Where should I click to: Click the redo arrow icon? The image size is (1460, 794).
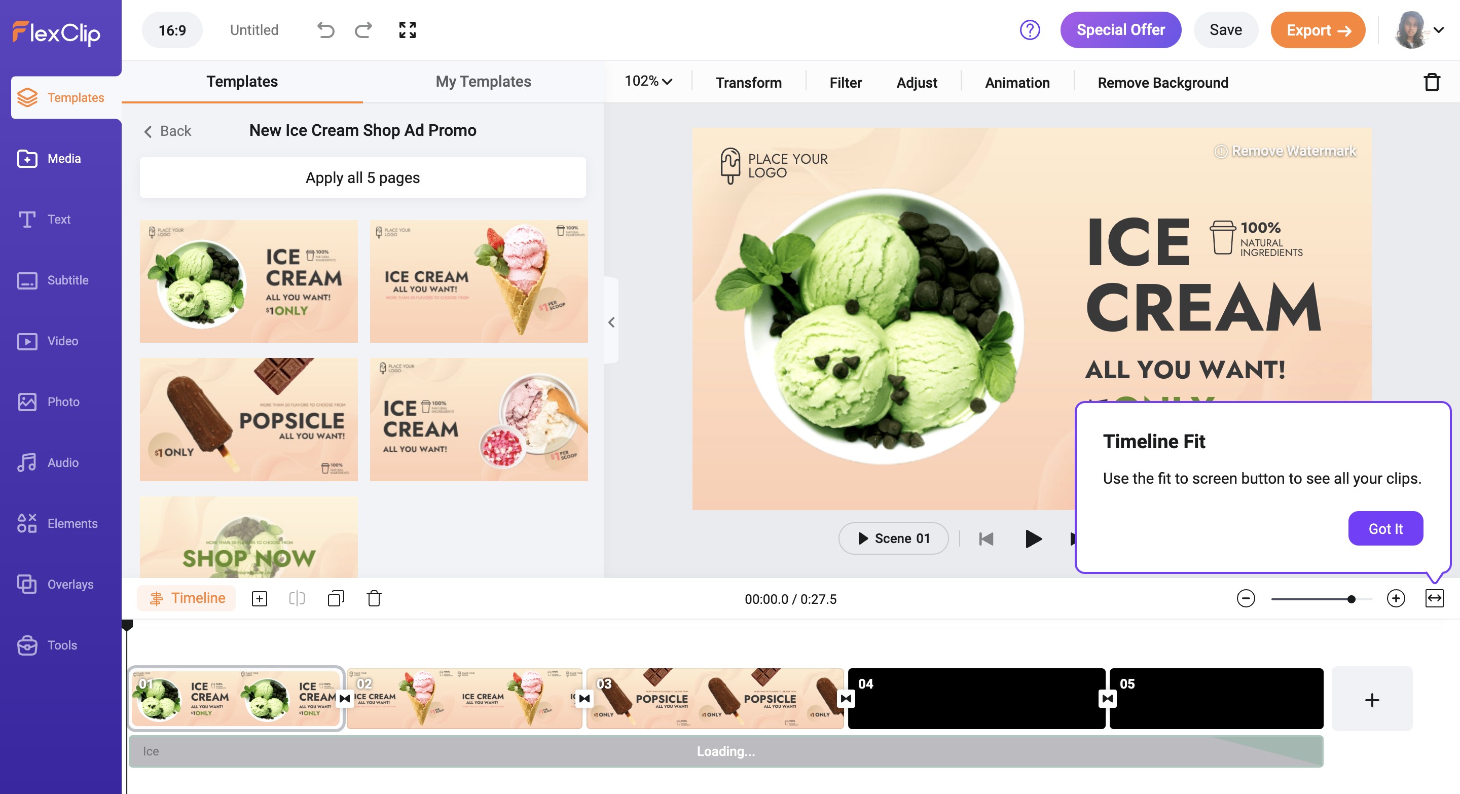click(363, 30)
